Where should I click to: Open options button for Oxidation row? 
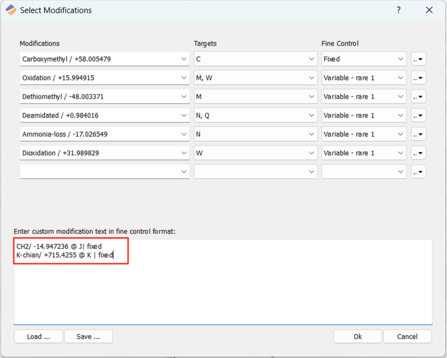tap(418, 78)
